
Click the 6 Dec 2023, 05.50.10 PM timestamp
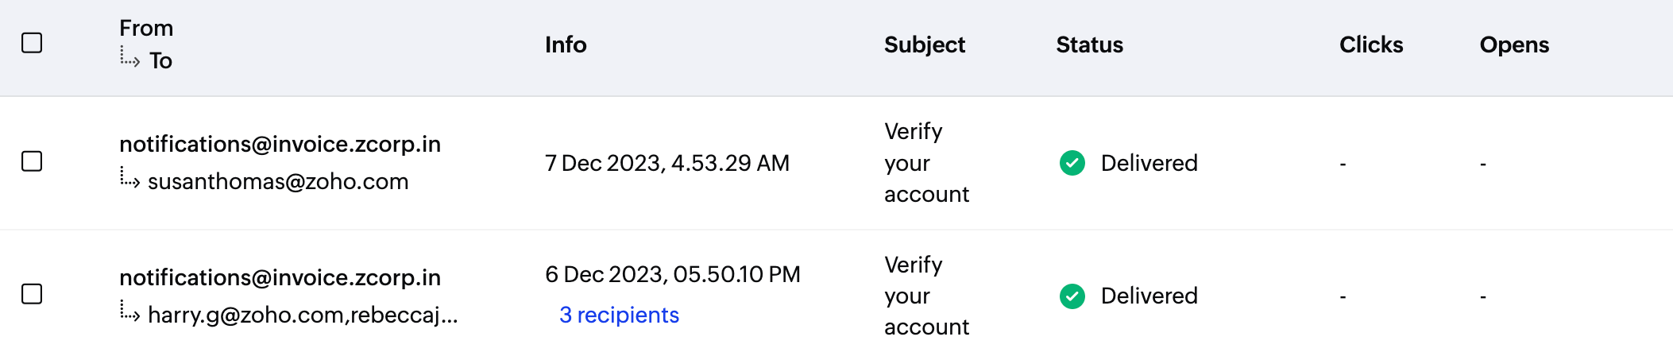672,274
